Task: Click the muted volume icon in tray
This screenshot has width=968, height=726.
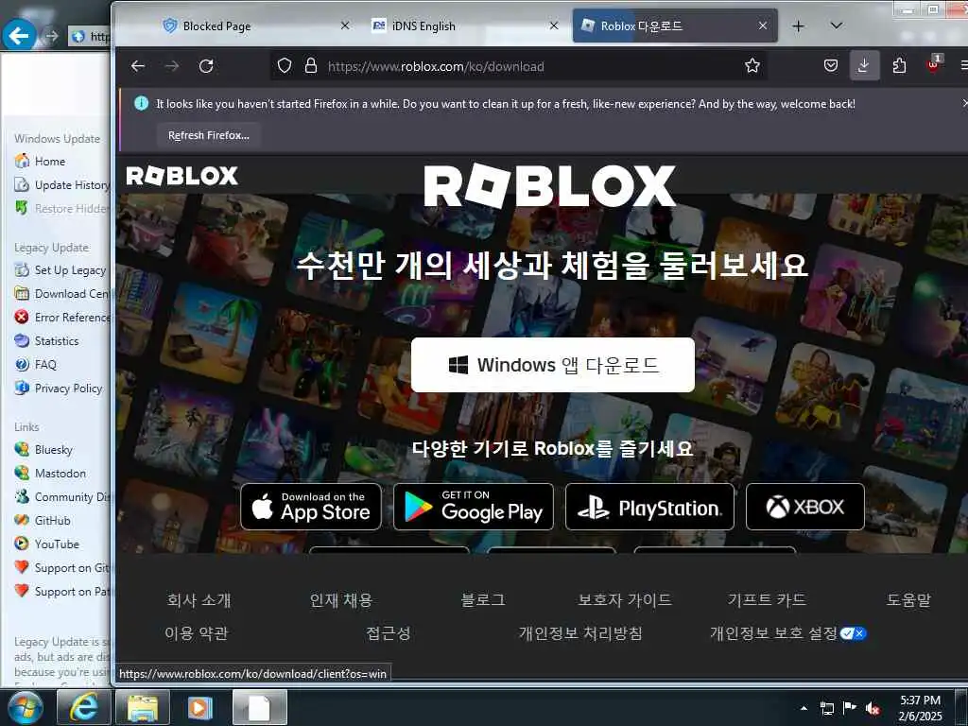Action: (x=873, y=709)
